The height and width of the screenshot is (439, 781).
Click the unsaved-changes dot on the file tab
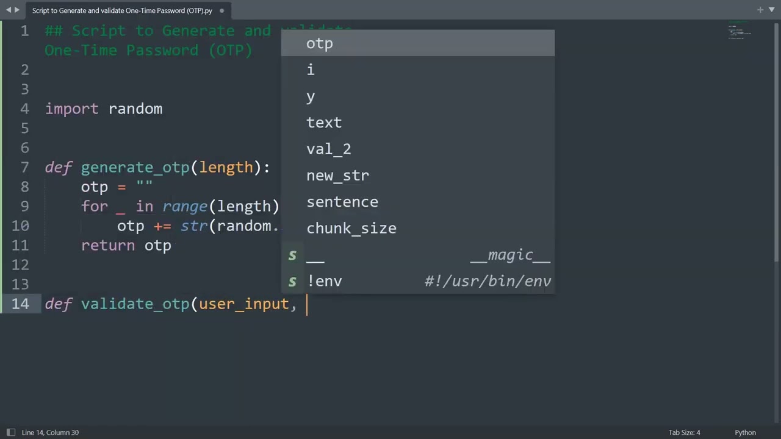pos(221,10)
